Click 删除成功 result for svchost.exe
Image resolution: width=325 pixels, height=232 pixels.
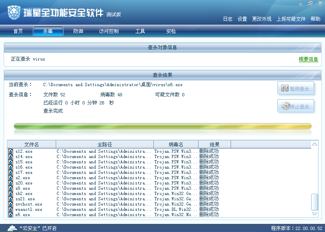(209, 204)
